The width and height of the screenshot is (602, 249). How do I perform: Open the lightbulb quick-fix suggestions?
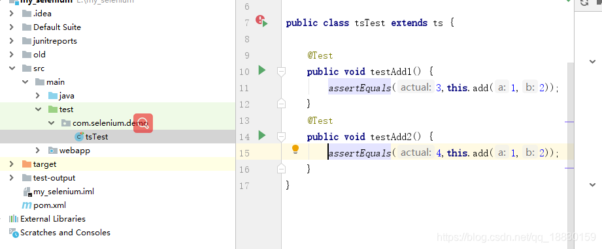point(295,149)
